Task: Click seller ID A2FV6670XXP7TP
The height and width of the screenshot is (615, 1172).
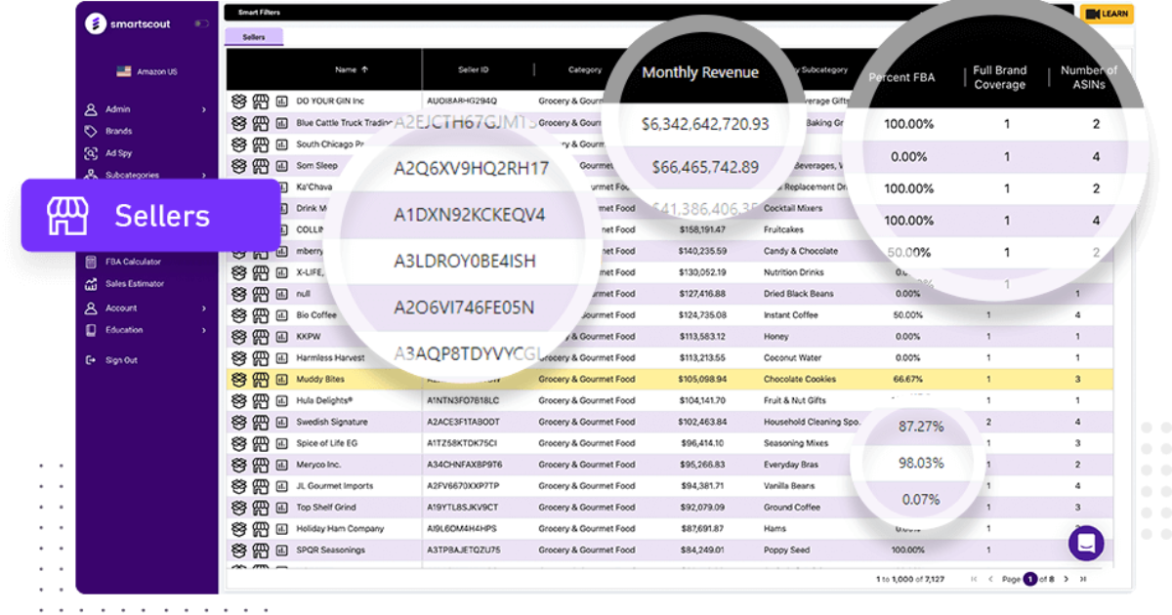Action: (x=463, y=486)
